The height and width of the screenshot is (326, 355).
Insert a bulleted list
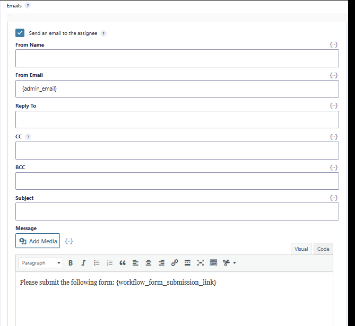(97, 263)
